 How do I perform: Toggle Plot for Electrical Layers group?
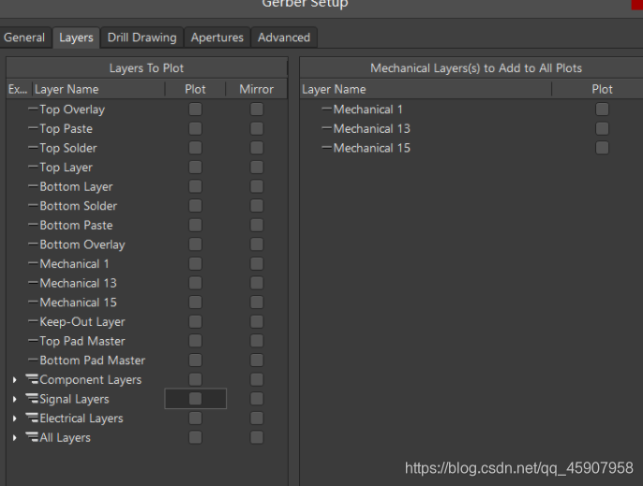[x=195, y=418]
